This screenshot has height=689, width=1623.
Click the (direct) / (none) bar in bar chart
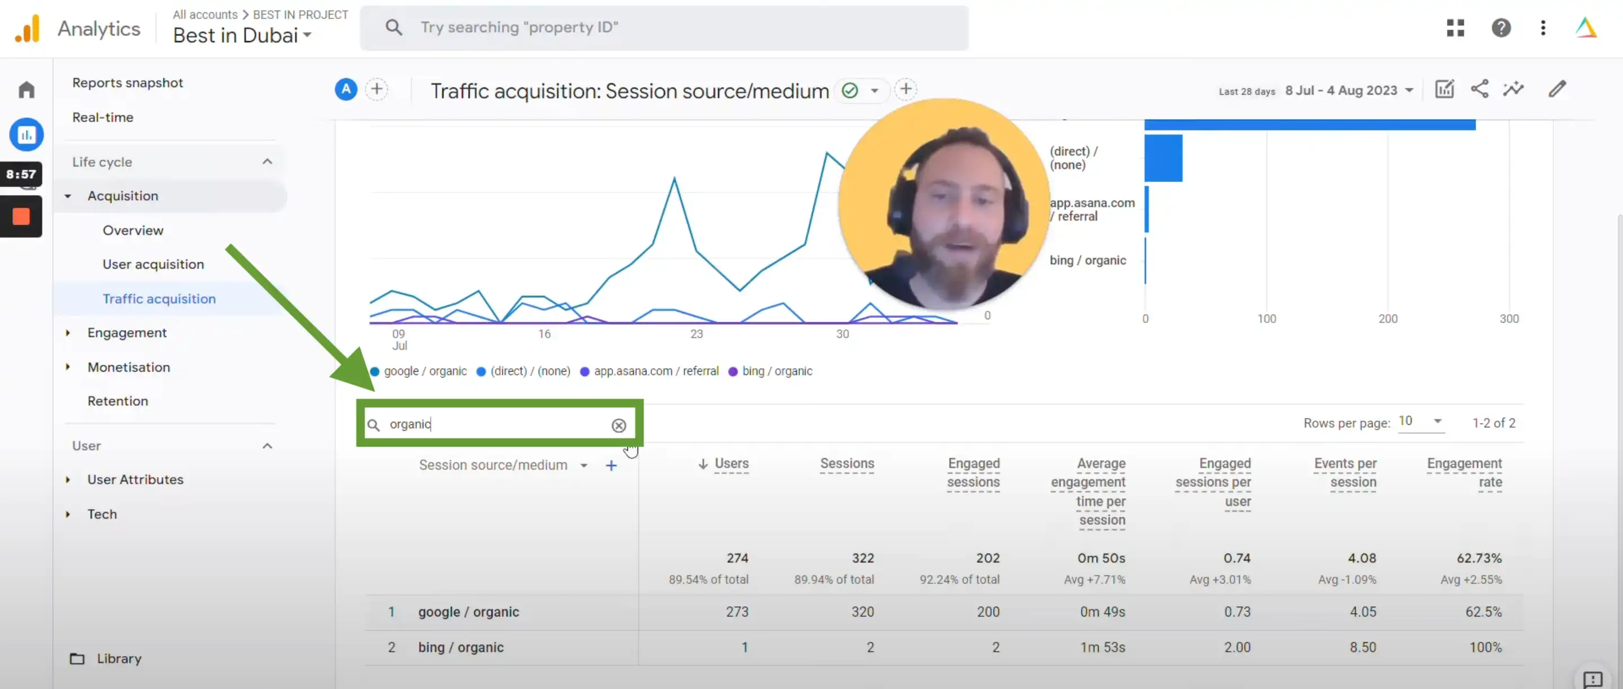coord(1163,158)
